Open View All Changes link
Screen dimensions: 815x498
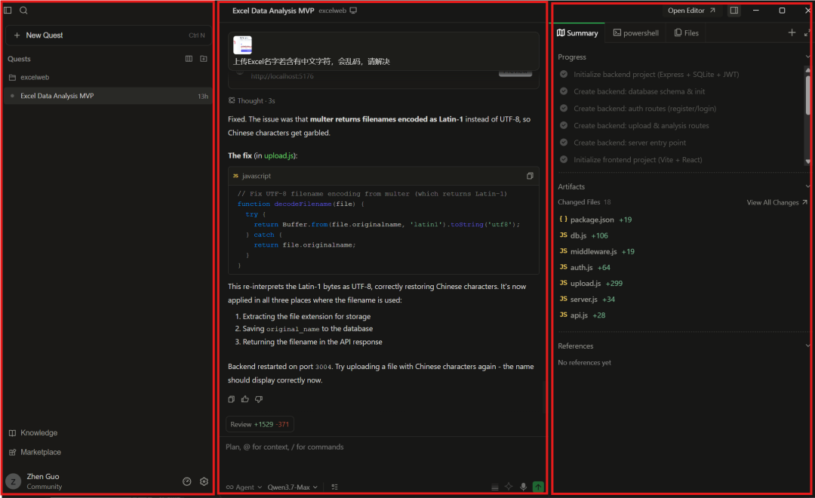(x=777, y=202)
